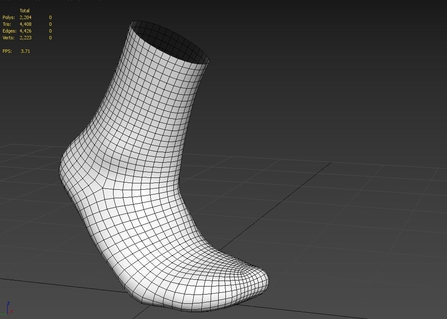The width and height of the screenshot is (447, 319).
Task: Click the edge count value "4,426"
Action: (25, 31)
